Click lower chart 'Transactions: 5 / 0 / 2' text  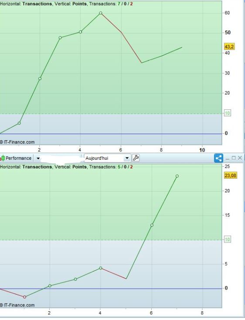(x=111, y=167)
